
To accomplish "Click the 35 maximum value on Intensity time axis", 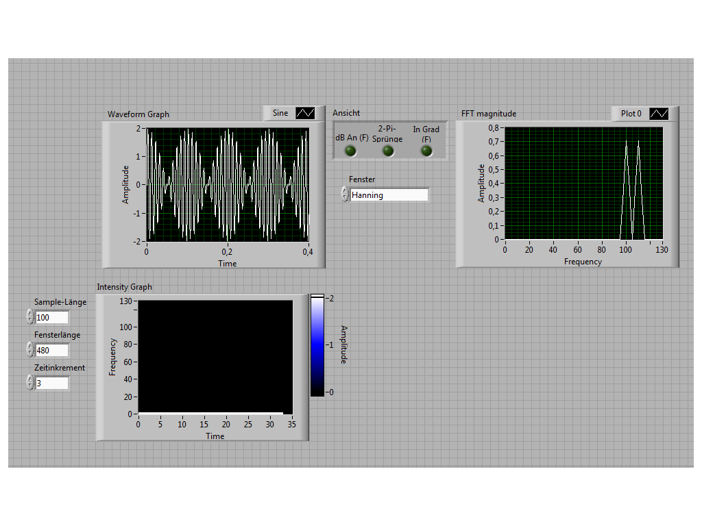I will [x=292, y=425].
